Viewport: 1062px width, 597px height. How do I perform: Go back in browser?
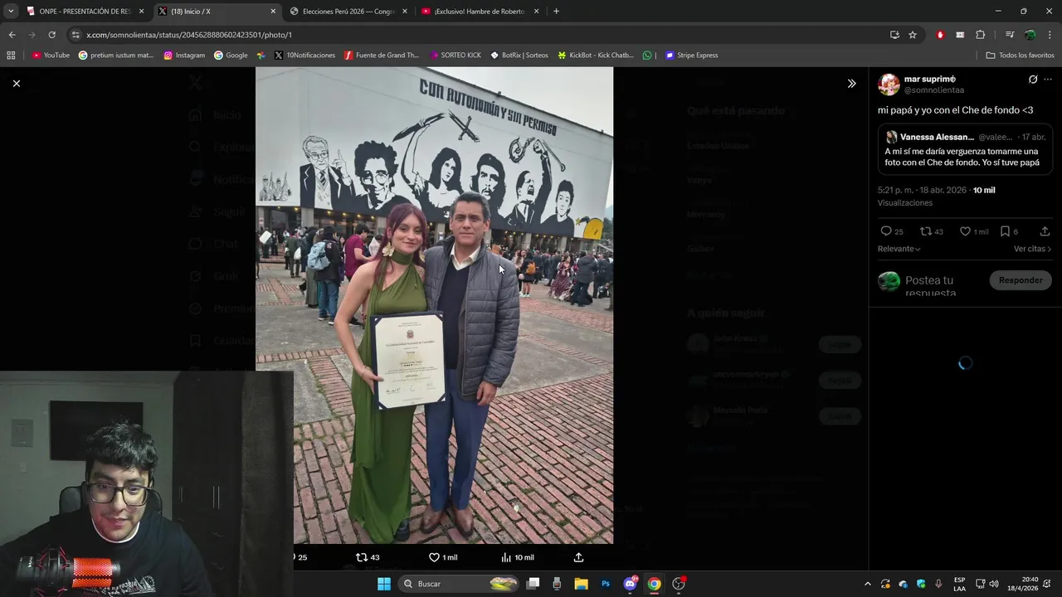[x=12, y=35]
